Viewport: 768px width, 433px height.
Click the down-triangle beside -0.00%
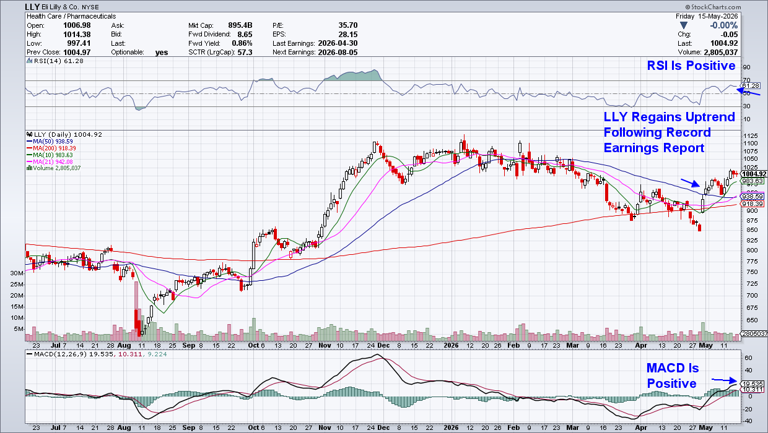pos(683,25)
